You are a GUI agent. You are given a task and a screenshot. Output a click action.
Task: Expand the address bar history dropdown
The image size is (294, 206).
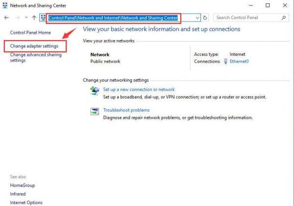point(197,18)
